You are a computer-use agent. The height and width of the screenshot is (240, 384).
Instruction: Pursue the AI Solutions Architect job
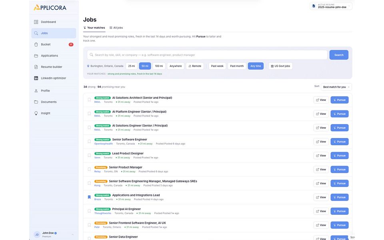340,100
